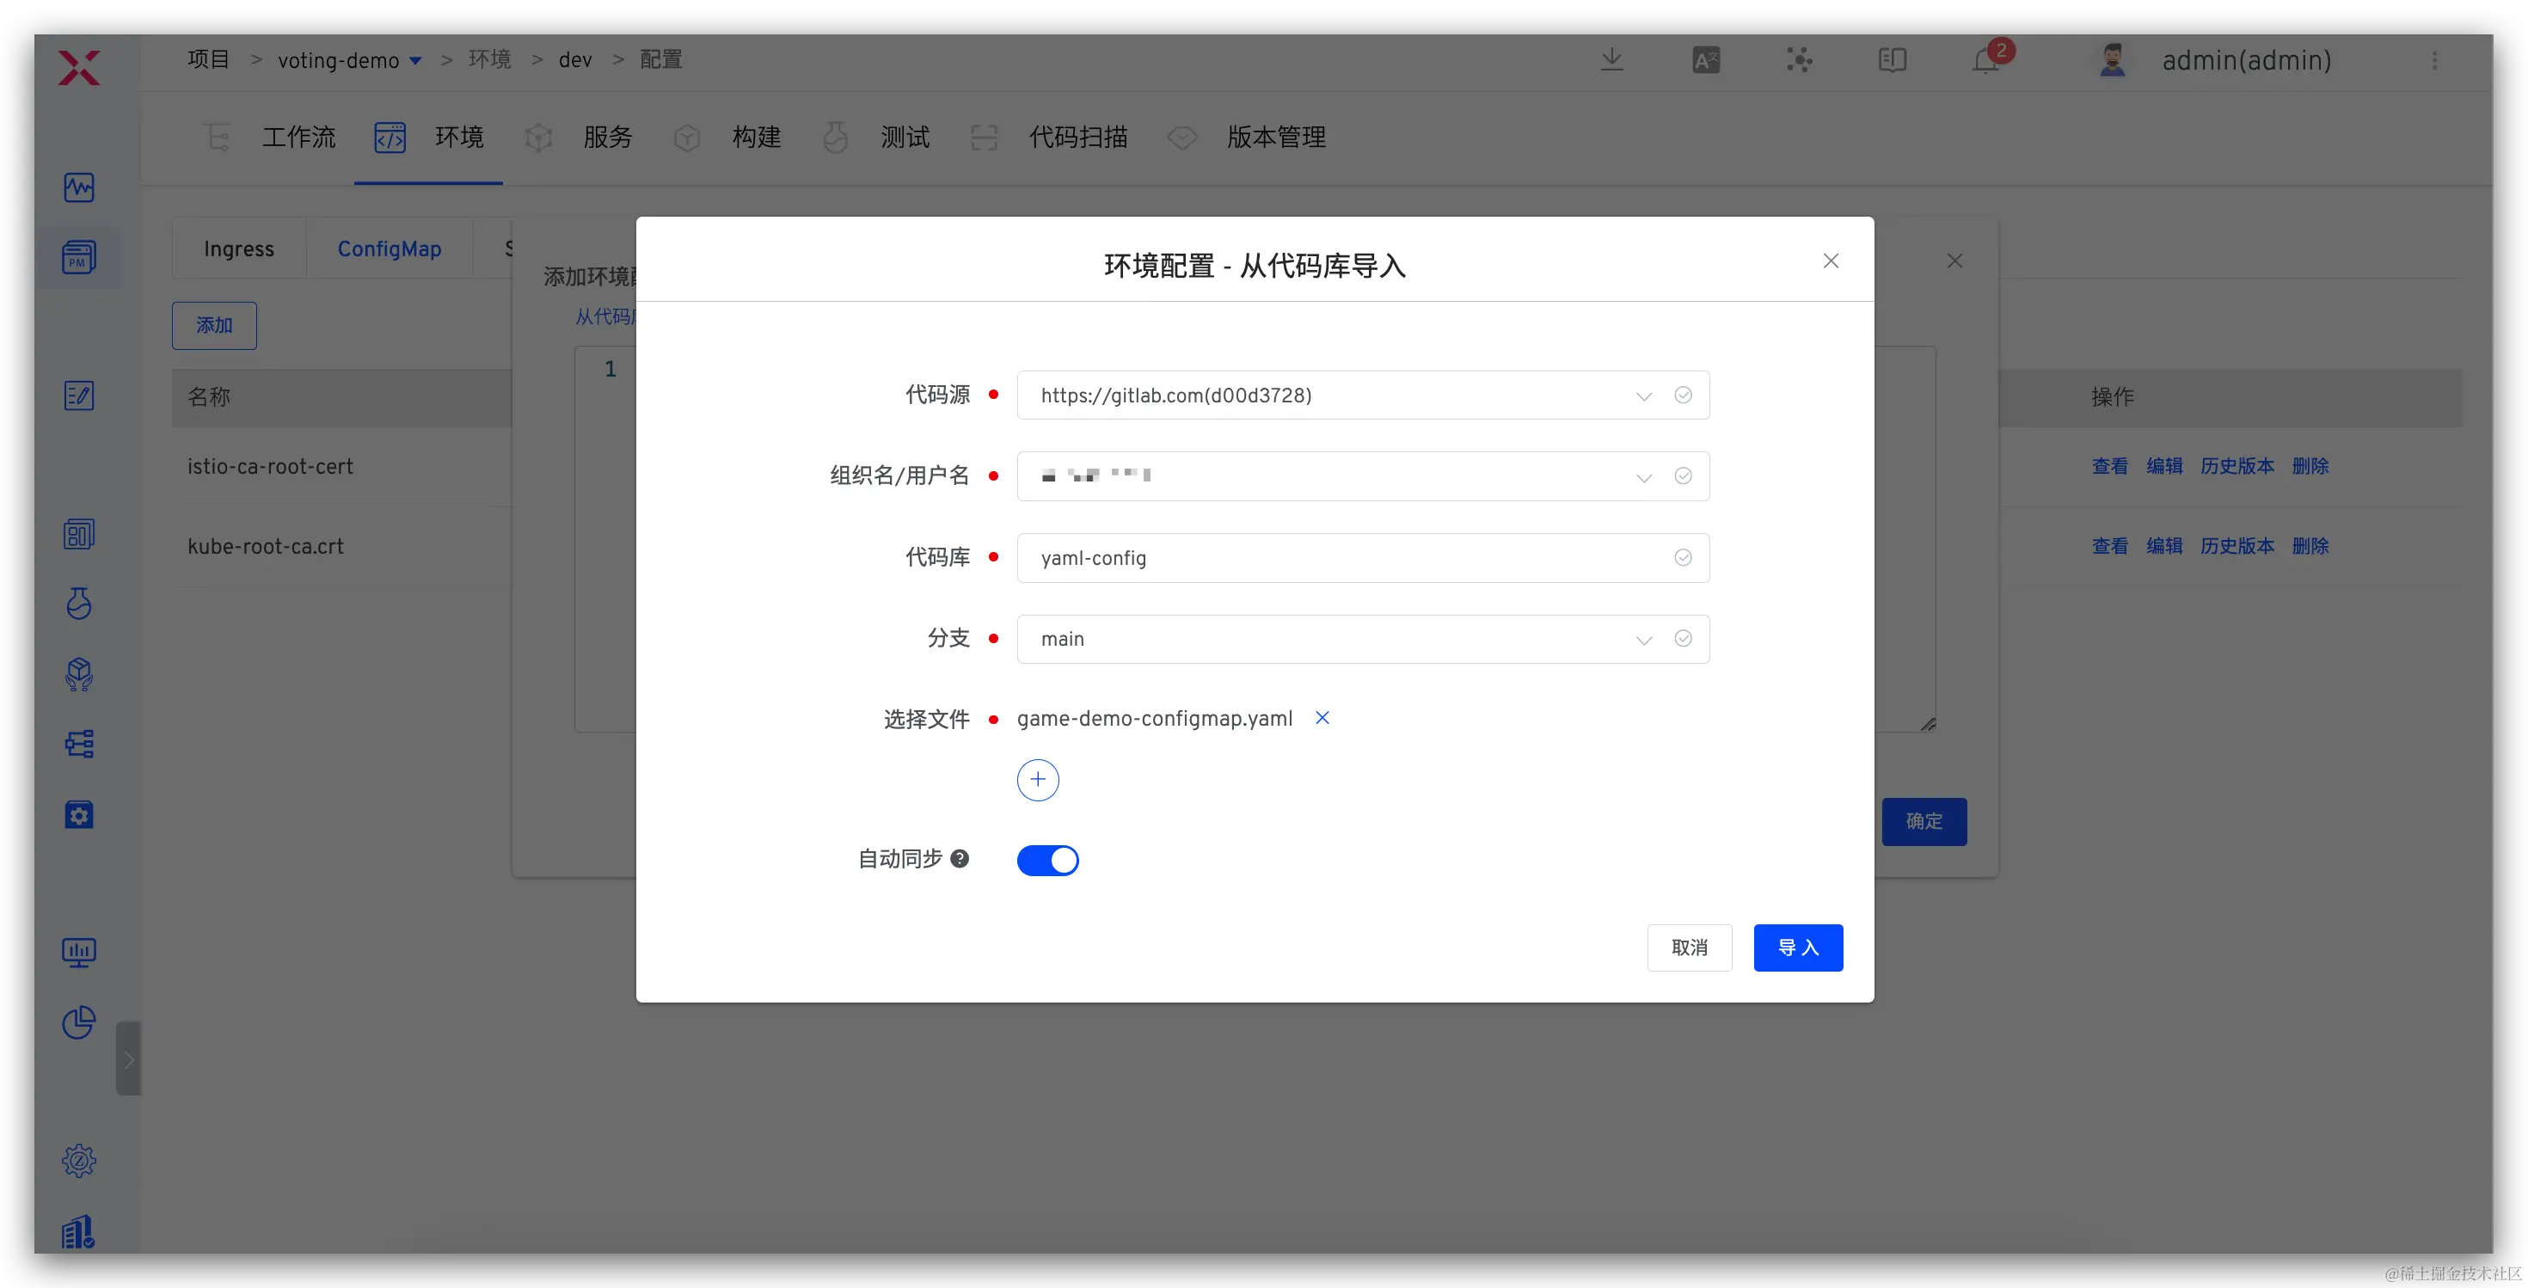Switch to the ConfigMap tab
Viewport: 2528px width, 1288px height.
click(389, 249)
